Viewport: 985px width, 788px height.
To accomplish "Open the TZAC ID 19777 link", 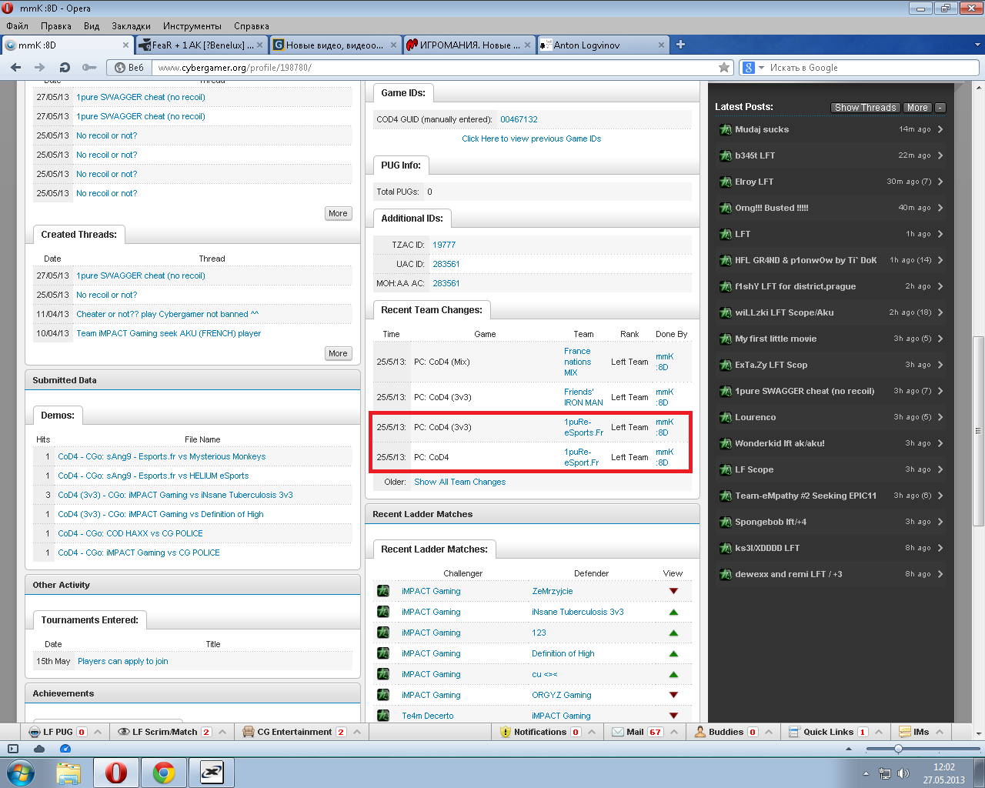I will coord(444,245).
